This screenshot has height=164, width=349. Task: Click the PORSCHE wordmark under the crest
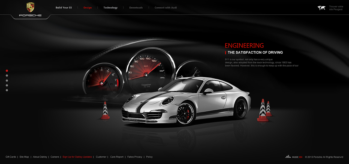pyautogui.click(x=30, y=15)
